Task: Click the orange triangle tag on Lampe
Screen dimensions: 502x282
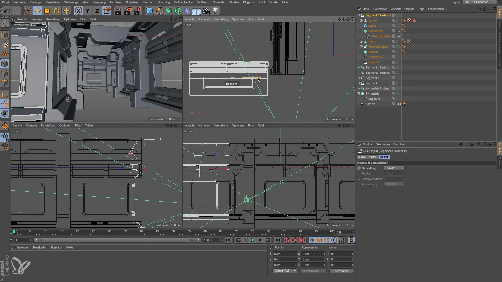Action: click(x=414, y=20)
